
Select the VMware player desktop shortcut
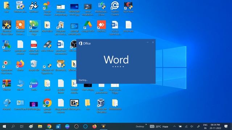(20, 7)
